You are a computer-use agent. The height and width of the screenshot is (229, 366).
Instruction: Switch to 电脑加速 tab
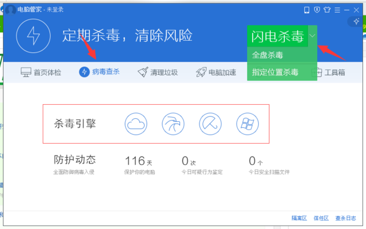point(216,72)
